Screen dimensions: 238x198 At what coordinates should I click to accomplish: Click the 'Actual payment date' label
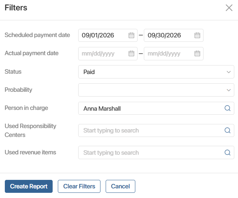tap(32, 53)
